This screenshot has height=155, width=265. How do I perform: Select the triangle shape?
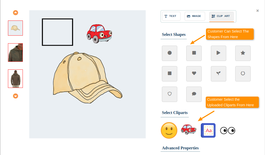click(218, 53)
